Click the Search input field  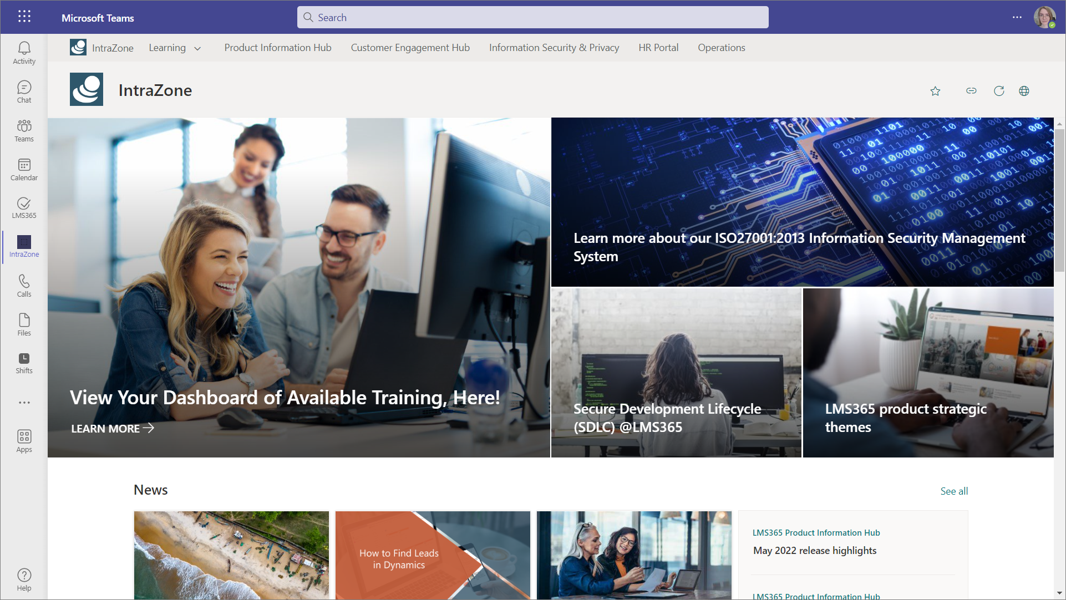tap(532, 17)
